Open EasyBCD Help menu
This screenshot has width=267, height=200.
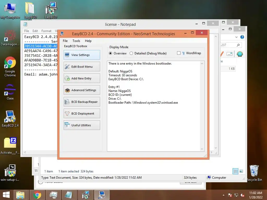[88, 41]
